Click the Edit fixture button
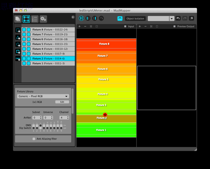 (62, 102)
